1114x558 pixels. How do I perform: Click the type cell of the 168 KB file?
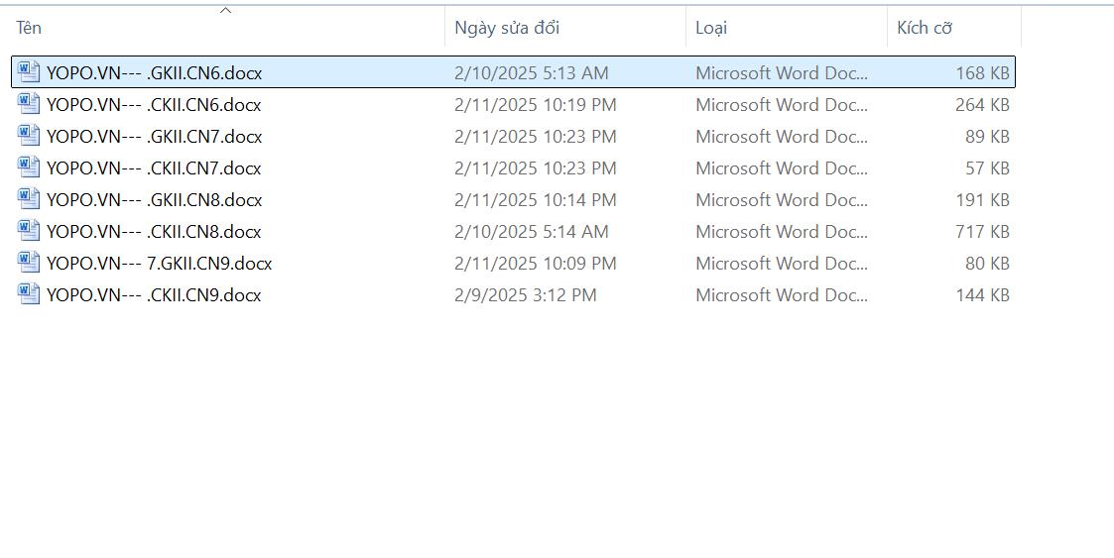[x=781, y=72]
